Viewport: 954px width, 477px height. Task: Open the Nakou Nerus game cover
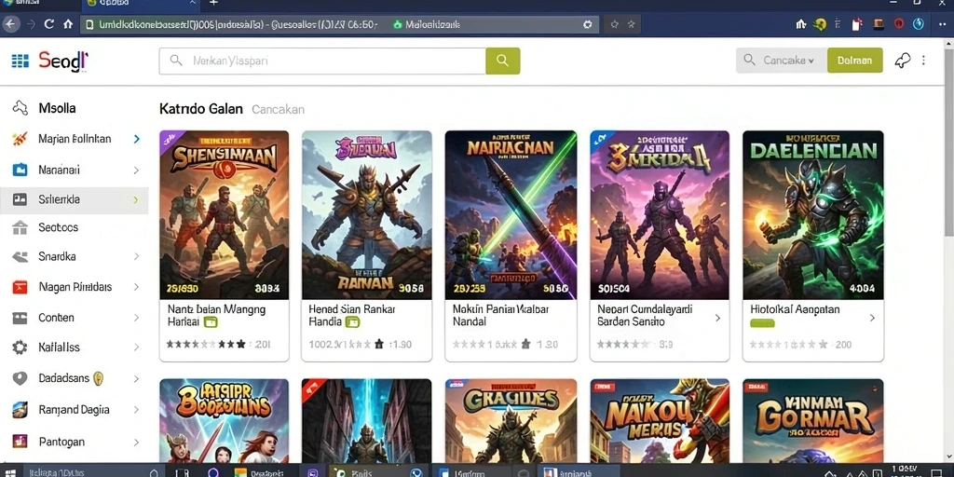pos(660,421)
